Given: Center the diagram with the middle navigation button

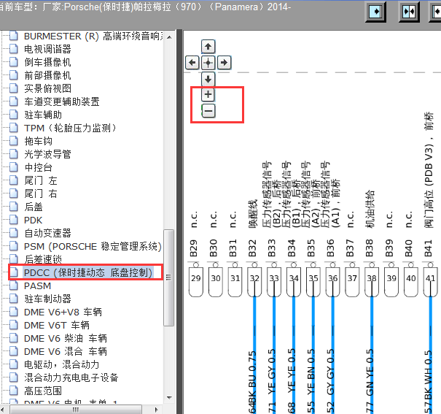Looking at the screenshot, I should [208, 63].
